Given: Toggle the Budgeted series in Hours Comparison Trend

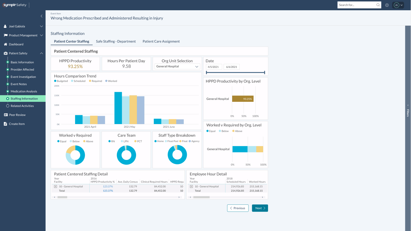Looking at the screenshot, I should pos(61,81).
